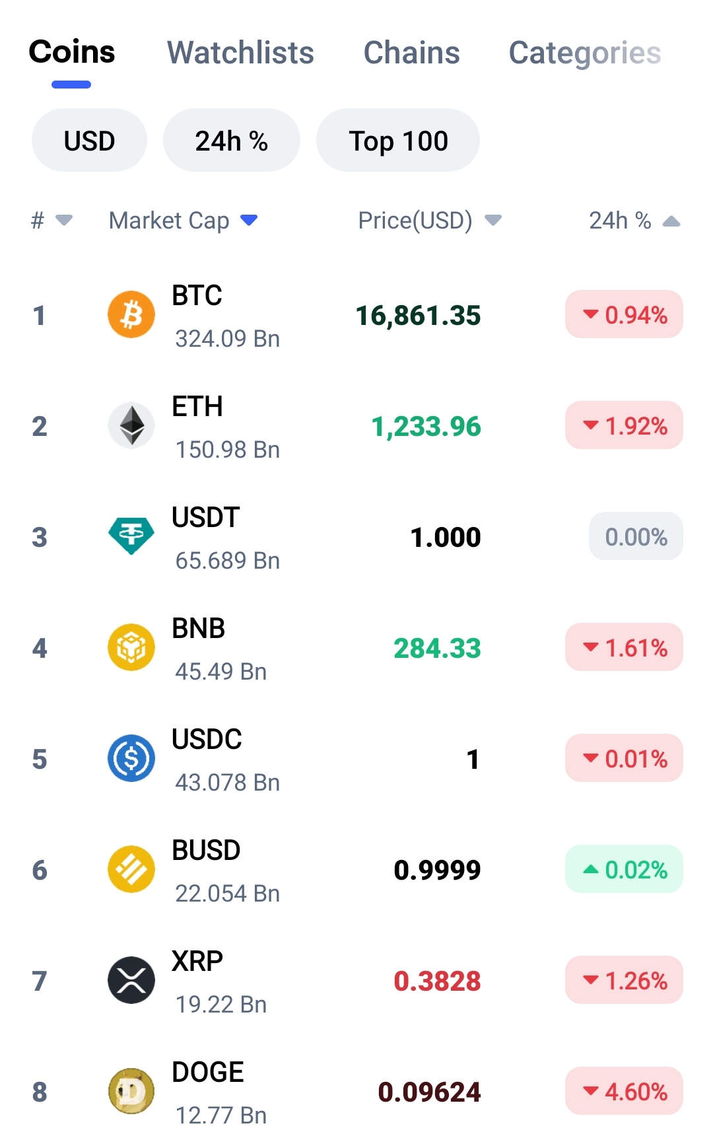The height and width of the screenshot is (1140, 713).
Task: Tap the XRP coin icon
Action: pyautogui.click(x=131, y=980)
